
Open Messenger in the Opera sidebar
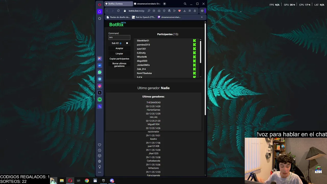(100, 65)
